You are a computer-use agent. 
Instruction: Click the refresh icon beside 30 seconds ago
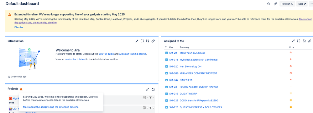[x=9, y=77]
